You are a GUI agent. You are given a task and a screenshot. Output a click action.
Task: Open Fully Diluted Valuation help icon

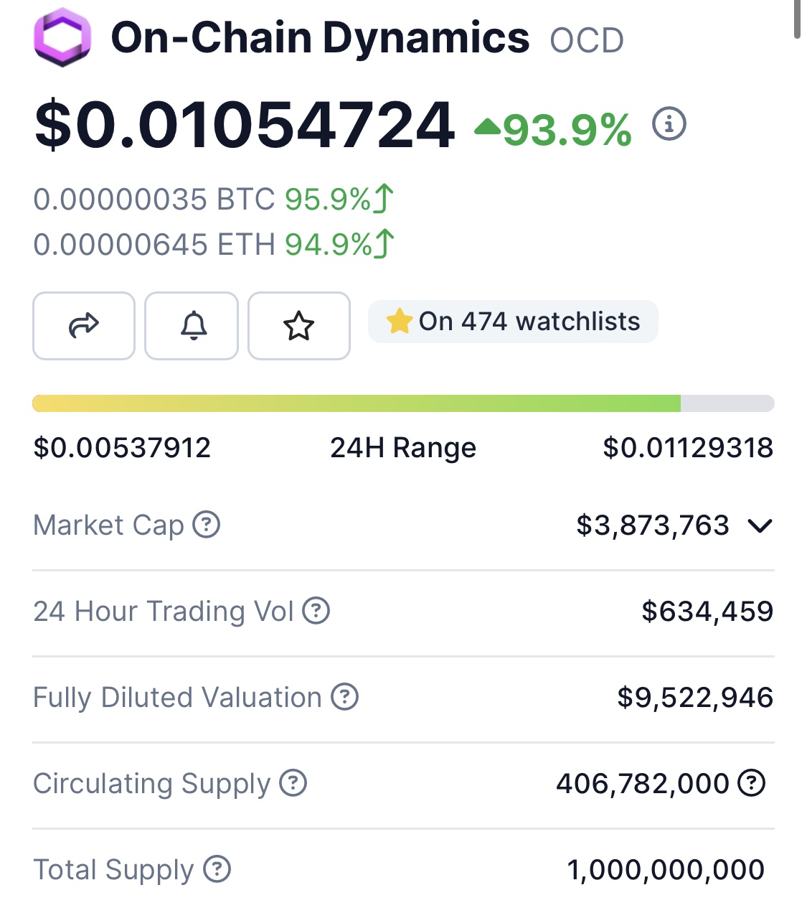click(344, 696)
